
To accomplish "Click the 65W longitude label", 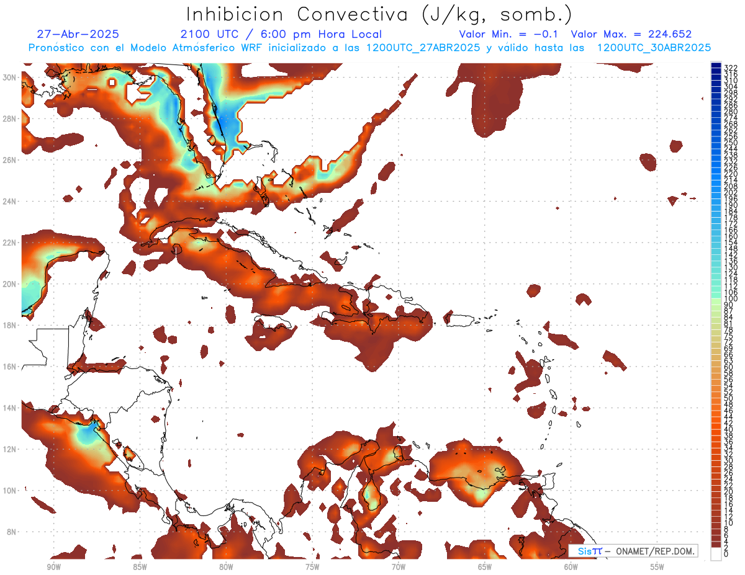I will (485, 567).
